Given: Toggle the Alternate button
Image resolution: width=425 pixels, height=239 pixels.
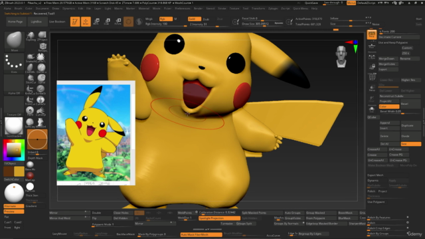Looking at the screenshot, I should (13, 206).
